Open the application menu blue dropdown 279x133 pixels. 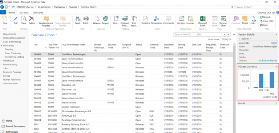(x=3, y=12)
